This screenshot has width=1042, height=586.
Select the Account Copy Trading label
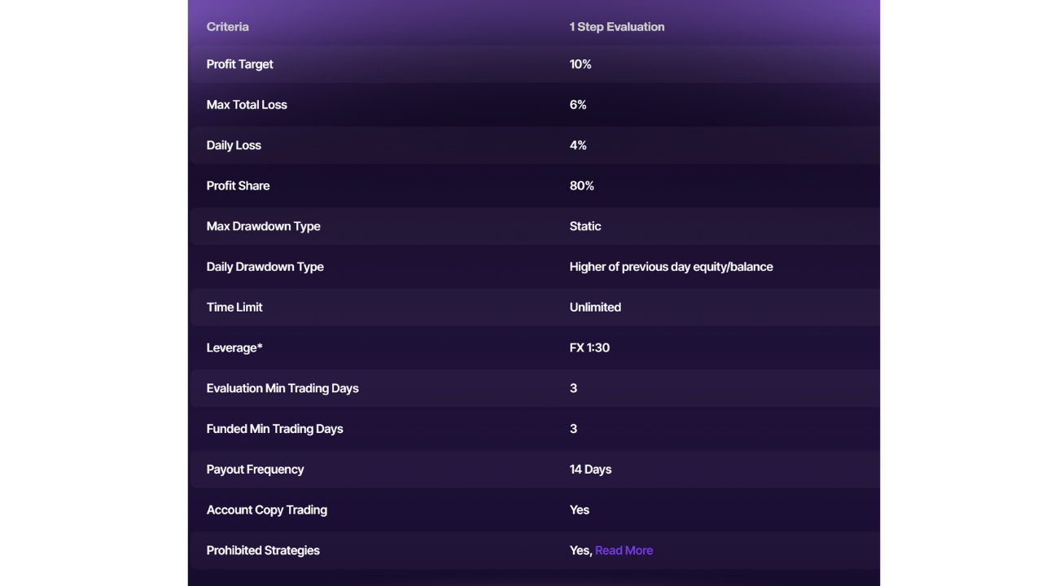tap(266, 510)
